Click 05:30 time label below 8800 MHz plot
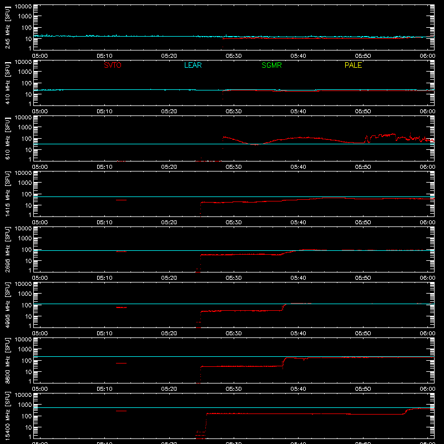The height and width of the screenshot is (444, 444). pos(234,389)
